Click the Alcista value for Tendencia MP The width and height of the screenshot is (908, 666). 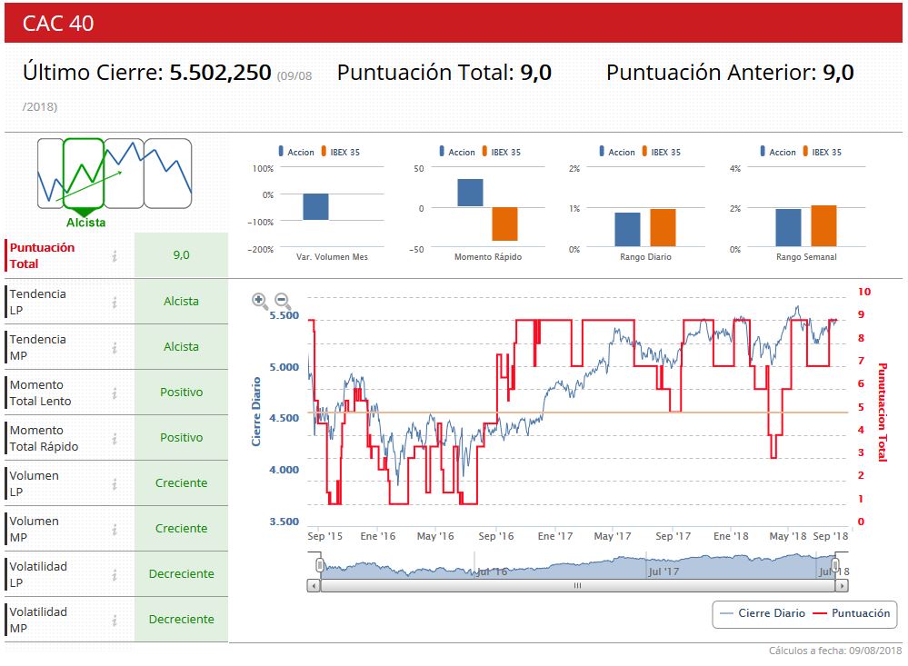[181, 346]
